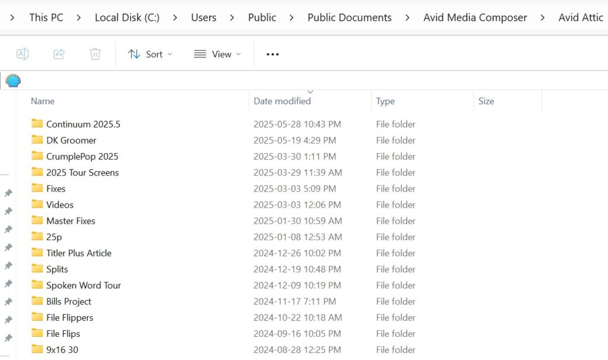608x360 pixels.
Task: Select the 9x16 30 folder icon
Action: 37,349
